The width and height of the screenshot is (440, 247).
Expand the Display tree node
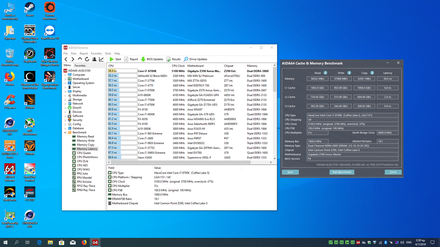(65, 91)
